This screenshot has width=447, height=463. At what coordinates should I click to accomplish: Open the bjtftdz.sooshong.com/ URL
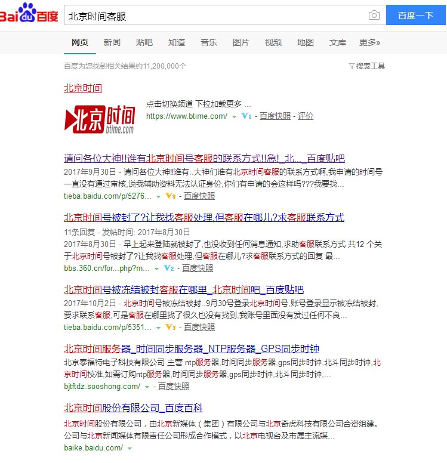(x=102, y=387)
